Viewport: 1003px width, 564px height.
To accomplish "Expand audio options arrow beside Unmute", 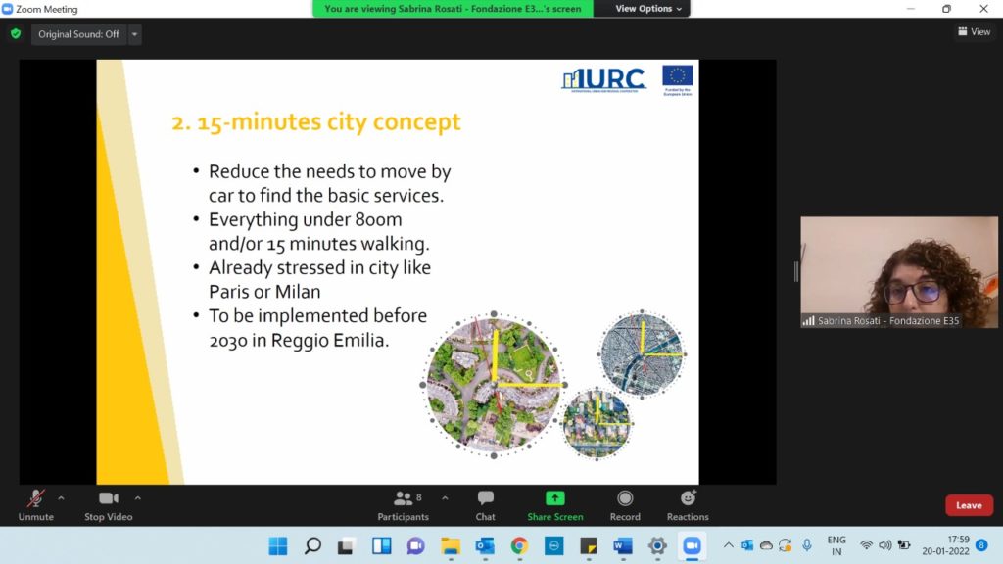I will (61, 497).
